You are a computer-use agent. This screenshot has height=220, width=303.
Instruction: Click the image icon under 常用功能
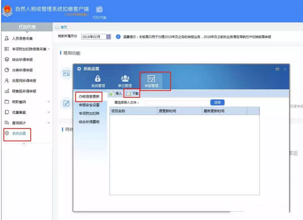(x=66, y=73)
